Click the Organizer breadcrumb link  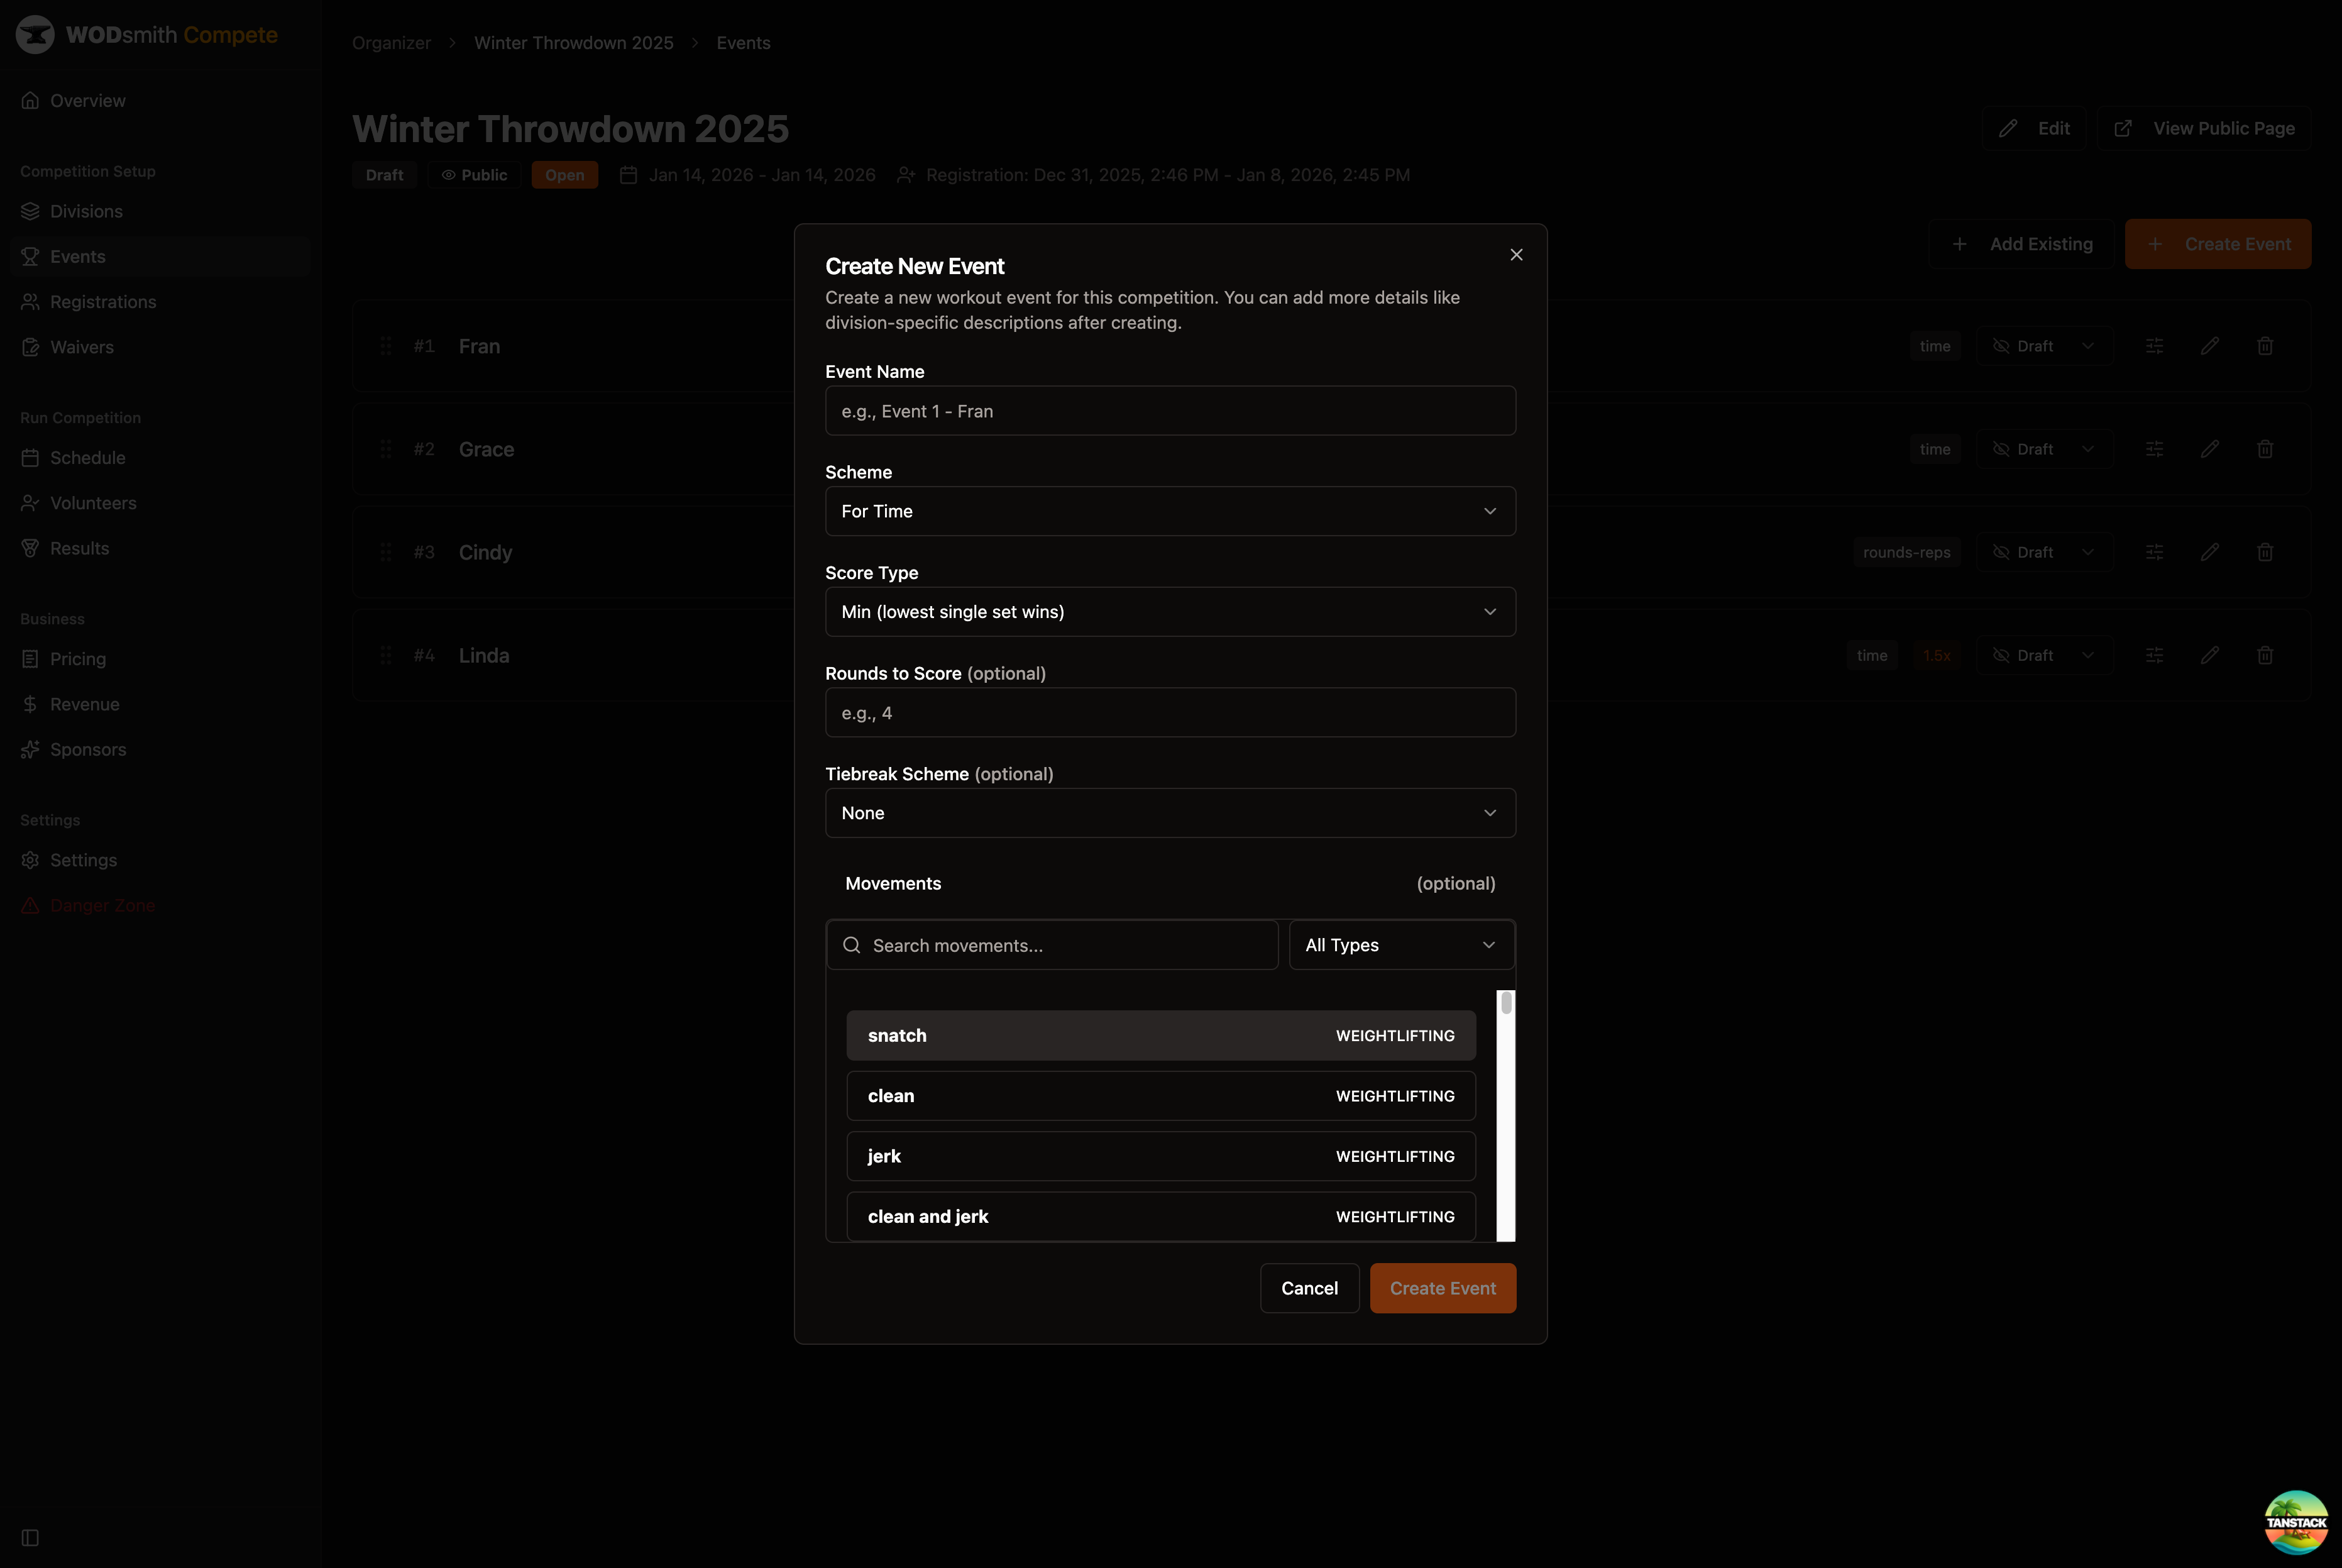point(392,43)
